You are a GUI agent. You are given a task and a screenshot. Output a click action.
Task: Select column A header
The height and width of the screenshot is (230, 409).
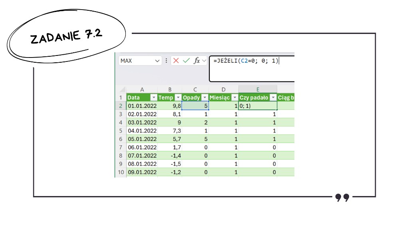click(x=142, y=89)
